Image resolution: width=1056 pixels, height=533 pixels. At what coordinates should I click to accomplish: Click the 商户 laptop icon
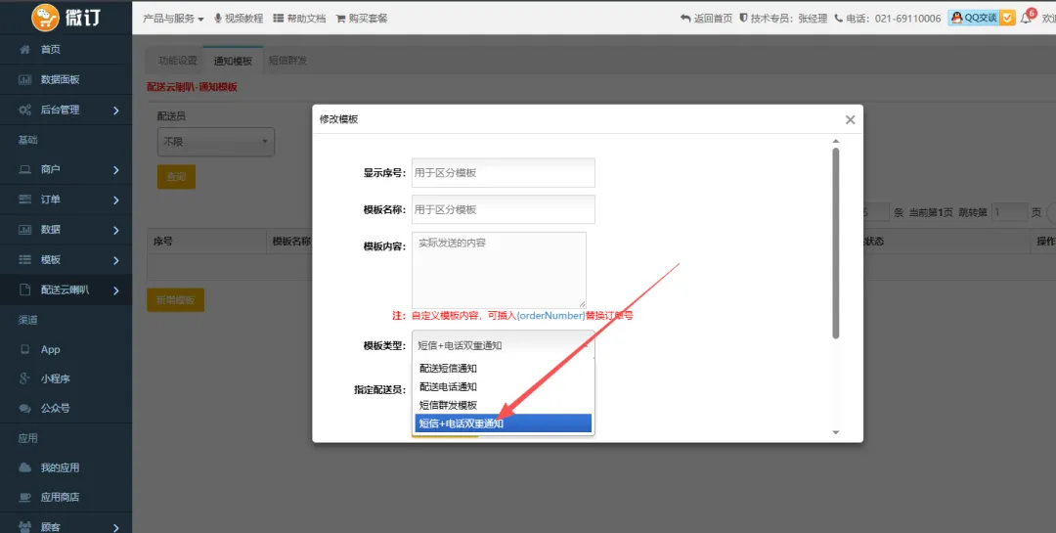coord(24,170)
